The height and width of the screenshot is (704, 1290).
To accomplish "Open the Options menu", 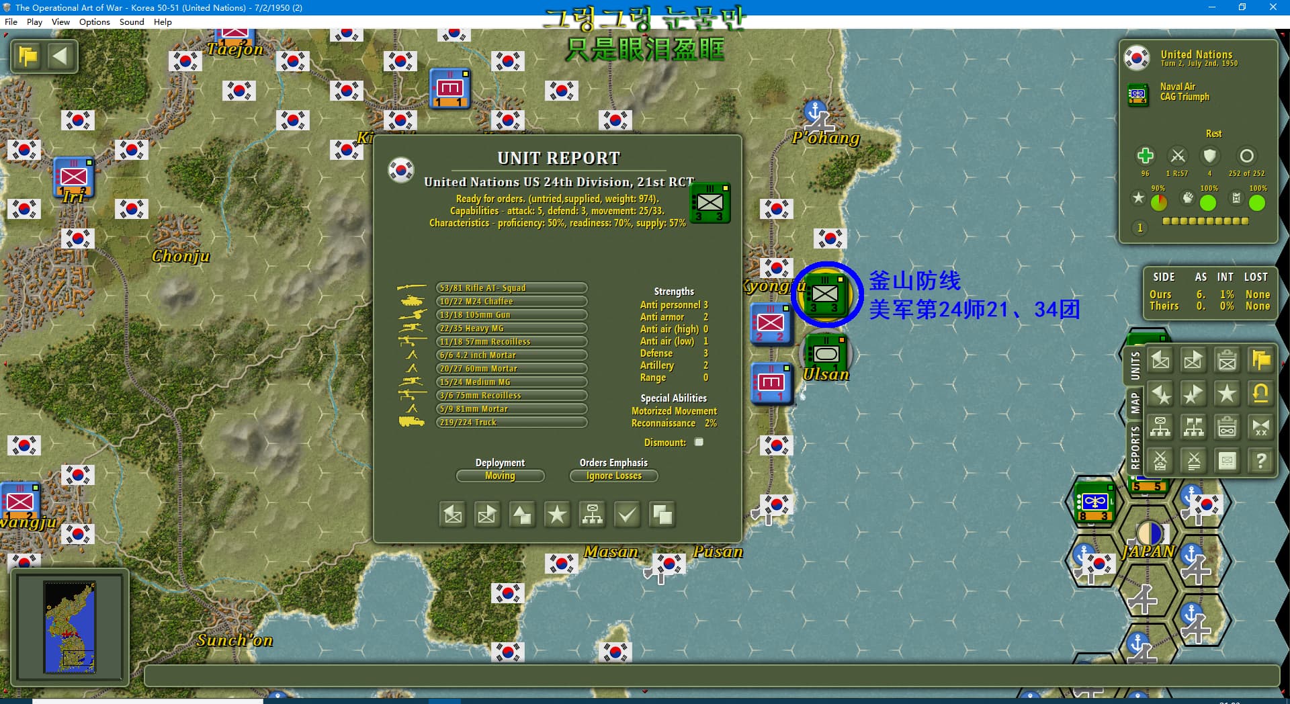I will [x=94, y=22].
